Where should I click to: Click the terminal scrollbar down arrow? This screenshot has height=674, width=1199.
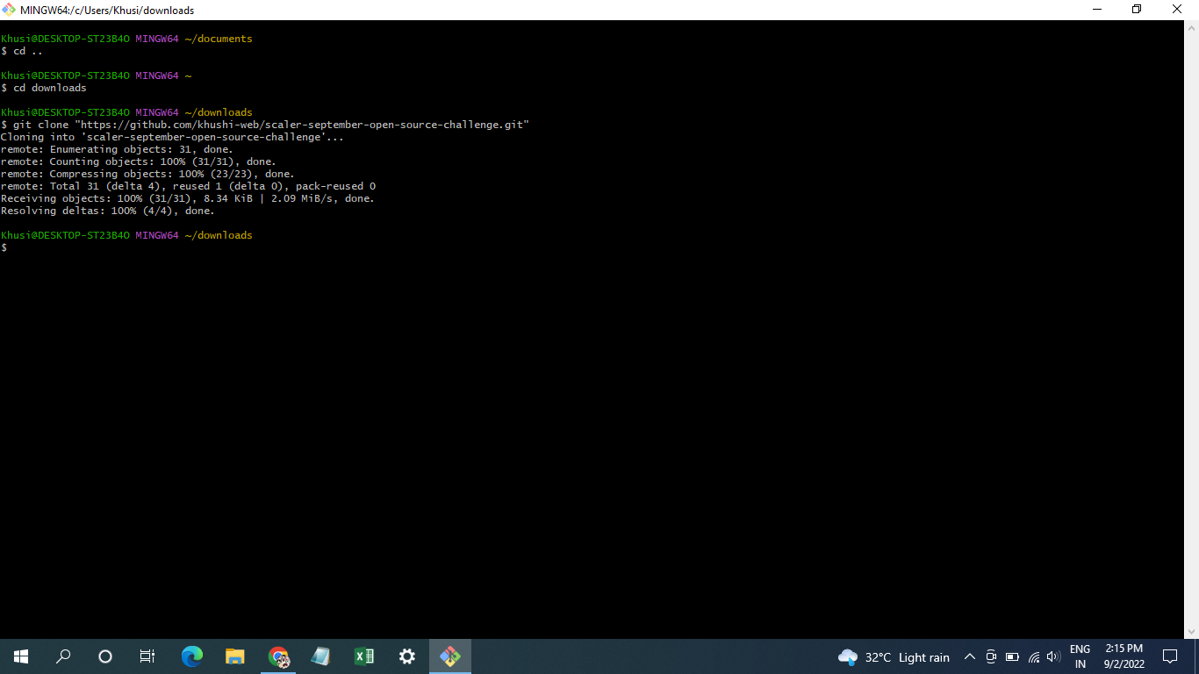pyautogui.click(x=1193, y=630)
